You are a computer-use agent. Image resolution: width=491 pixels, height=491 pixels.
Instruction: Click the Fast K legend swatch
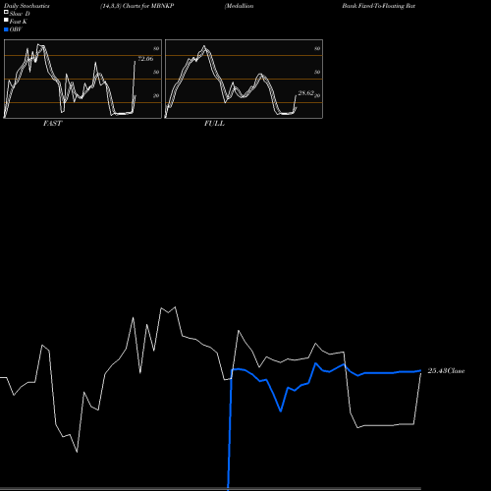pyautogui.click(x=6, y=20)
